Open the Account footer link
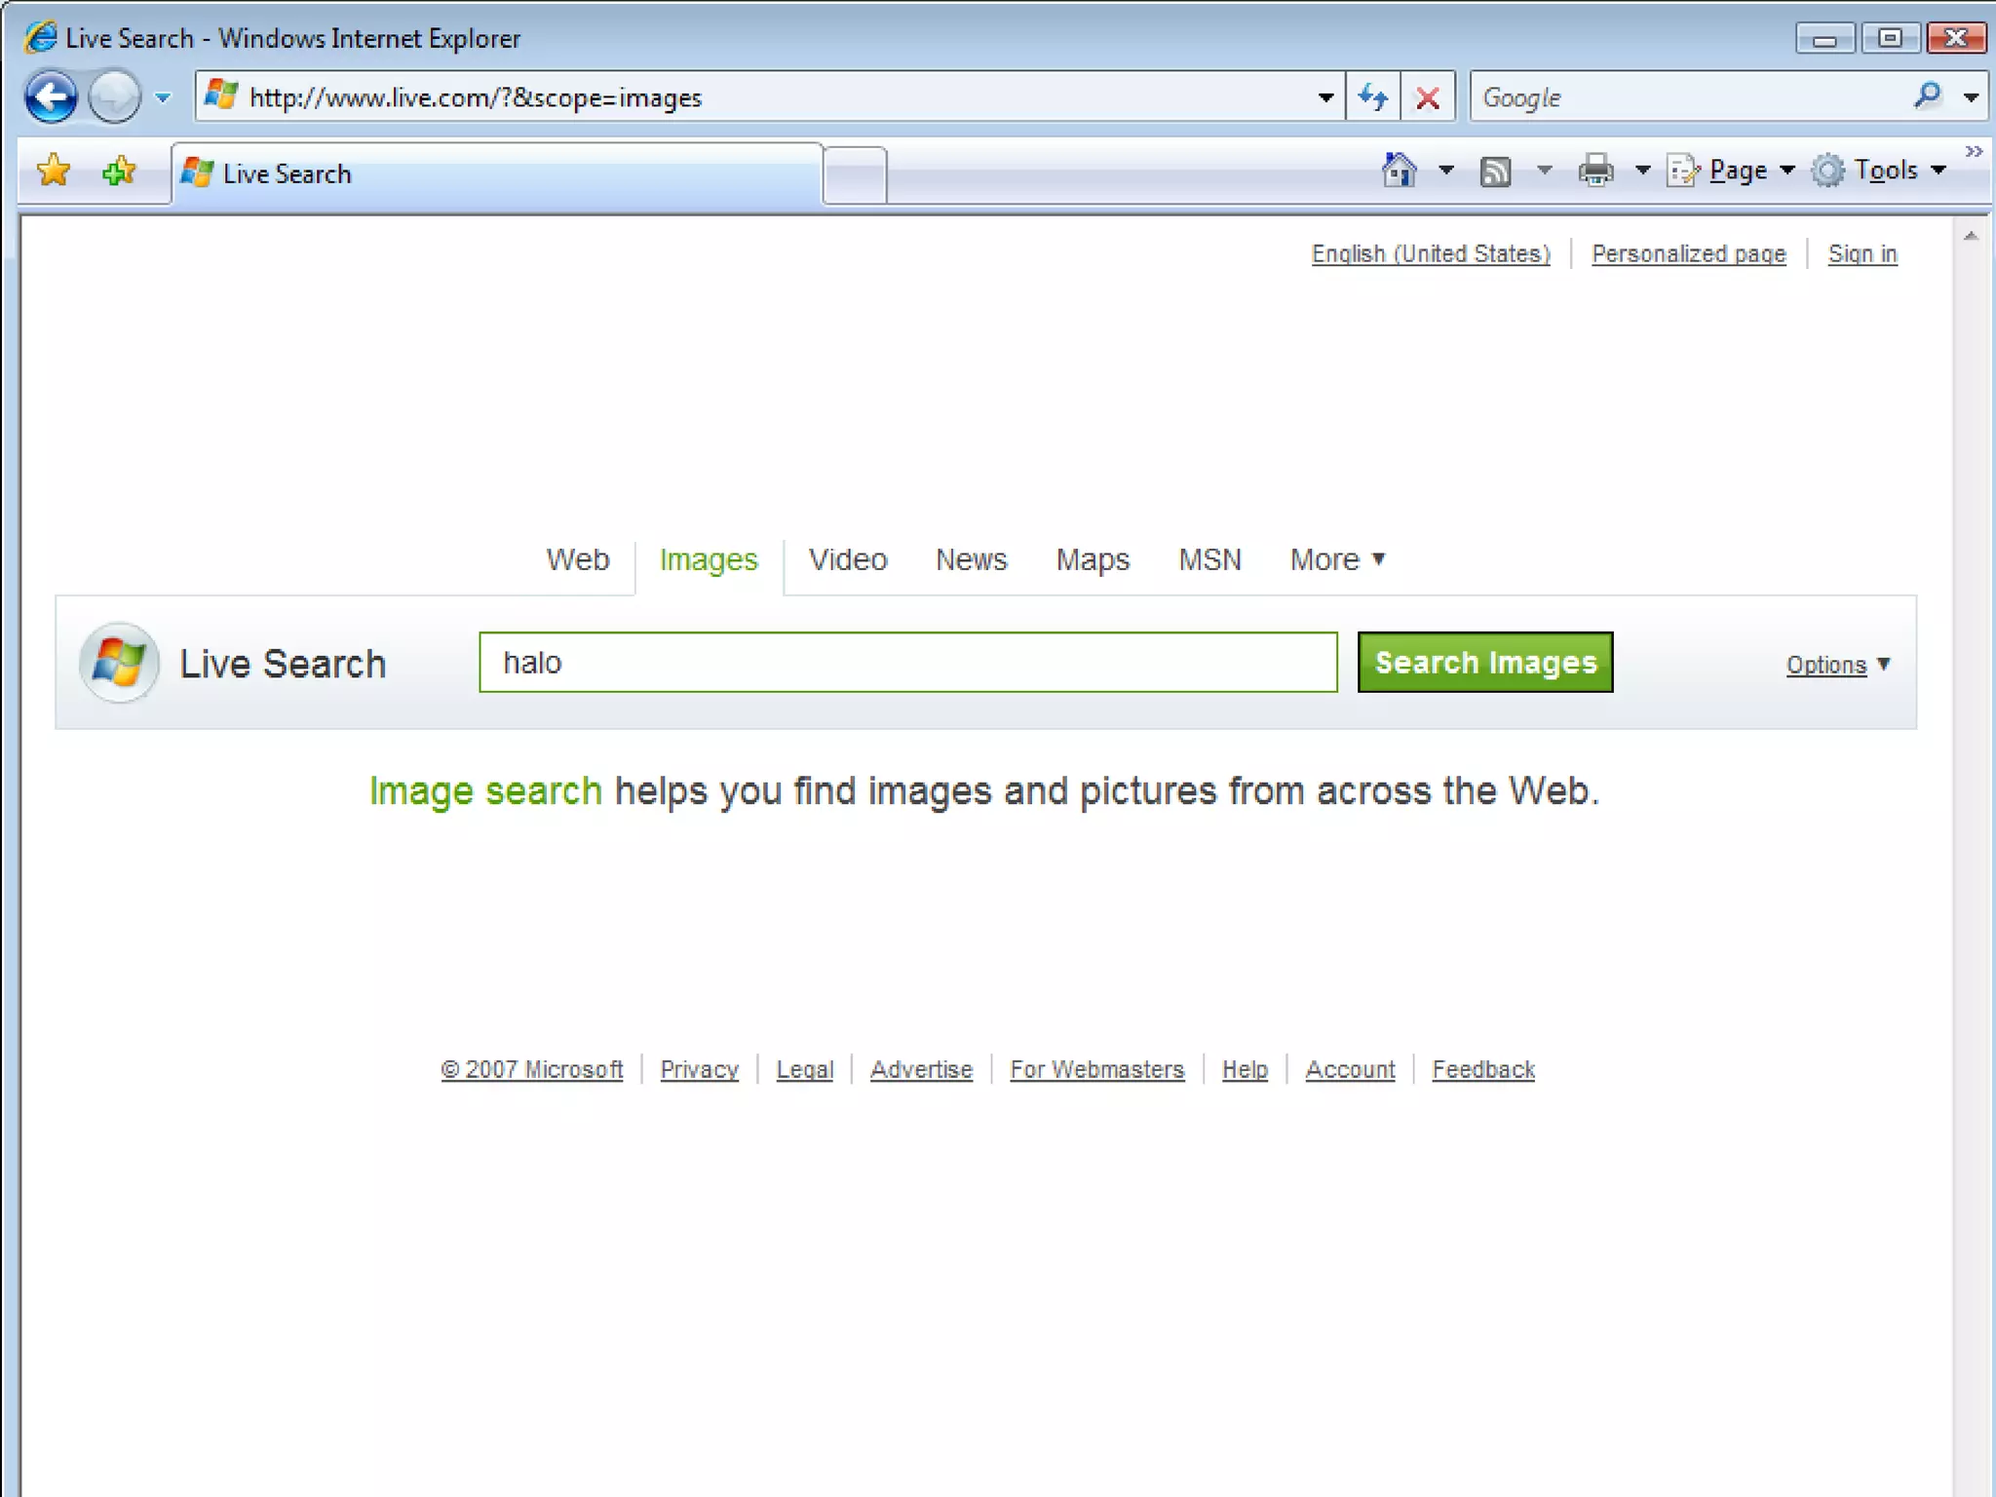1996x1497 pixels. point(1350,1069)
